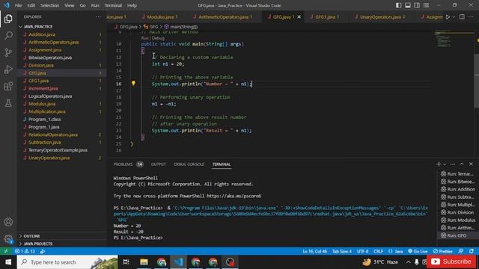This screenshot has height=269, width=479.
Task: Click the errors and warnings status indicator
Action: (25, 251)
